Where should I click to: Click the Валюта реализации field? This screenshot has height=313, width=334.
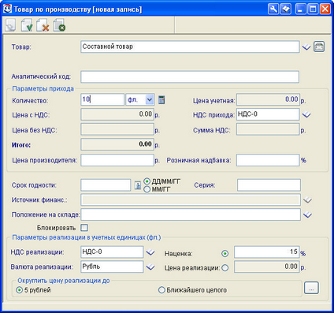tap(112, 266)
